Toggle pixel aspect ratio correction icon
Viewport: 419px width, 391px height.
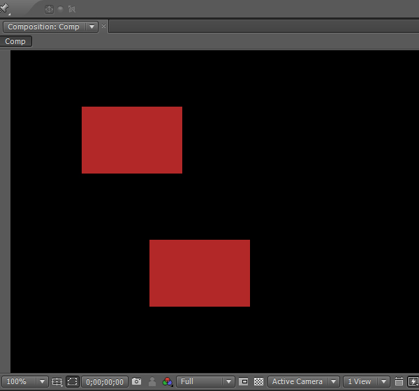[x=399, y=381]
